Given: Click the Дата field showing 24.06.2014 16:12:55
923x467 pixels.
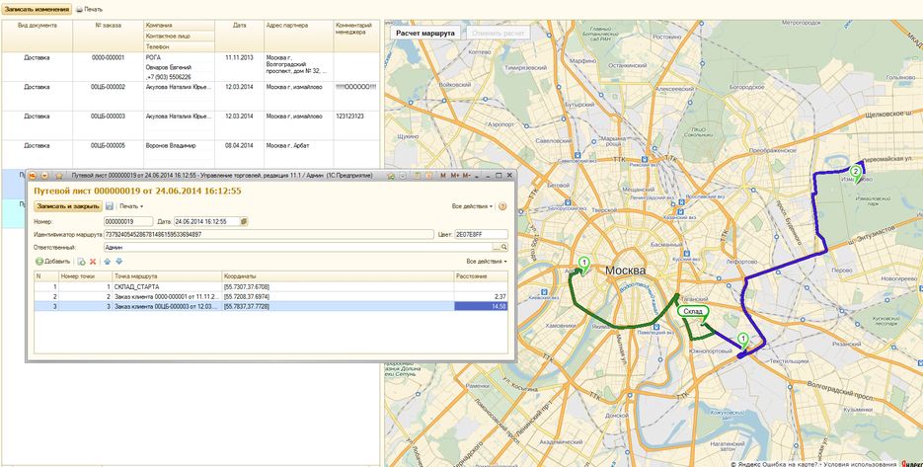Looking at the screenshot, I should pos(206,221).
